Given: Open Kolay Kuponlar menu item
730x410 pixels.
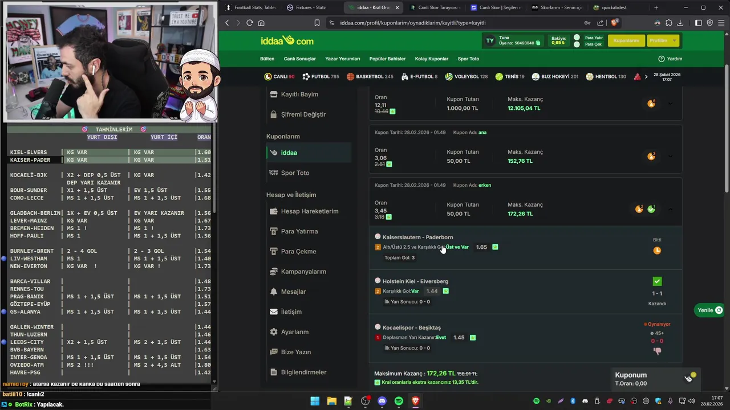Looking at the screenshot, I should [x=431, y=59].
